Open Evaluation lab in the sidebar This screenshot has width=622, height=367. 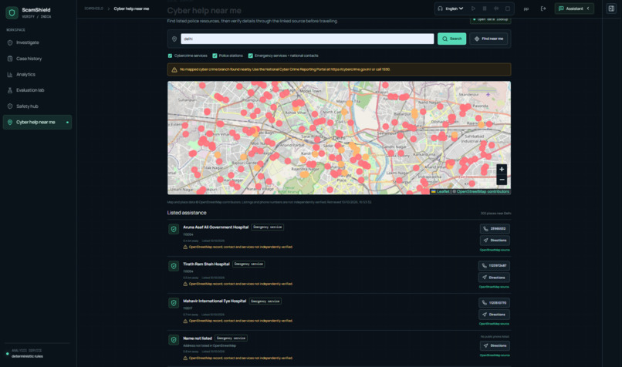pyautogui.click(x=37, y=90)
